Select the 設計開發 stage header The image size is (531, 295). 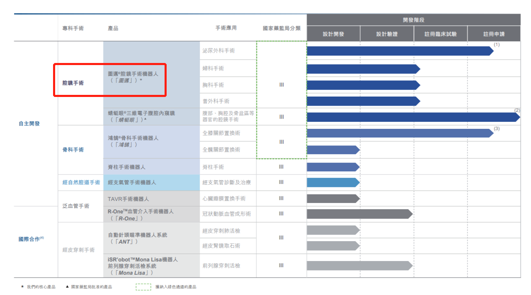(x=333, y=34)
